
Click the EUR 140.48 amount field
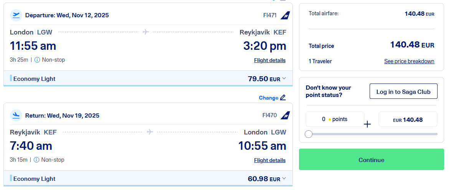[x=408, y=120]
